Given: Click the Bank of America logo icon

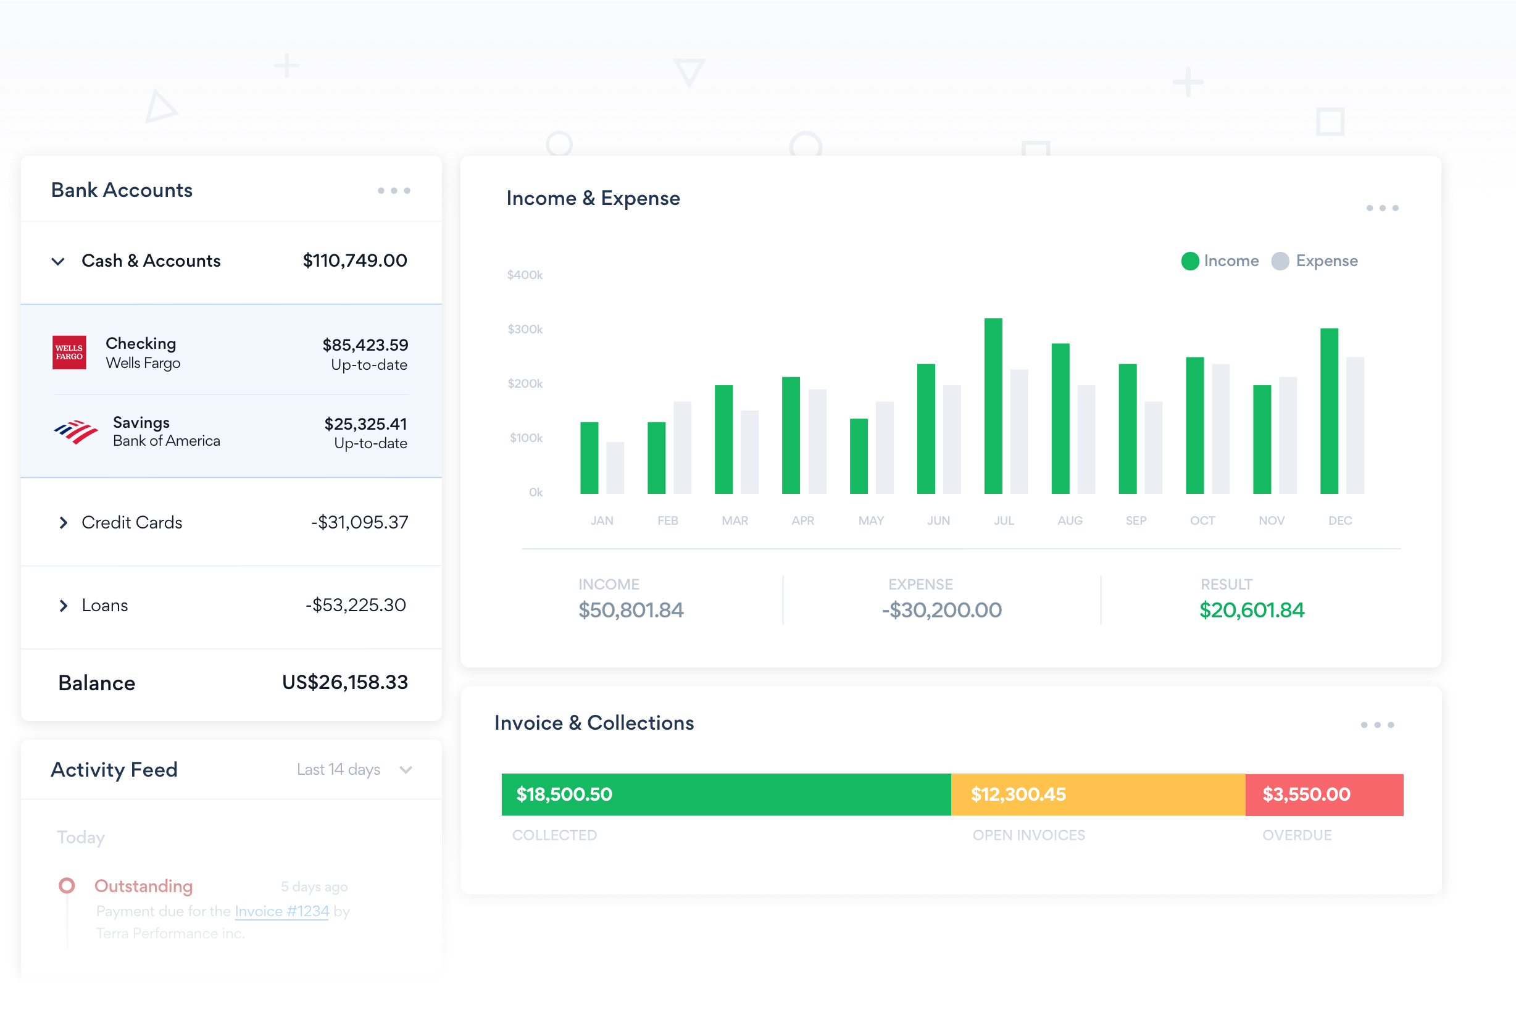Looking at the screenshot, I should pyautogui.click(x=76, y=432).
